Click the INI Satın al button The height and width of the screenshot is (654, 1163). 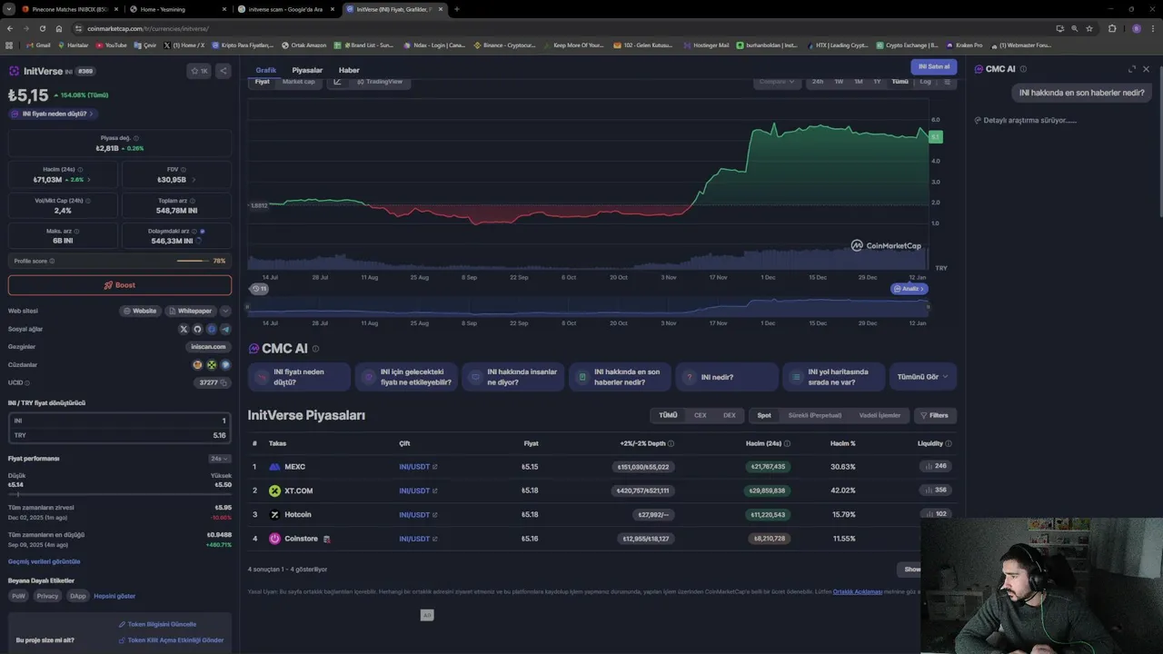click(x=933, y=66)
